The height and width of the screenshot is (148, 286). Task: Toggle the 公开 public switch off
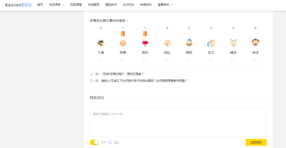(x=94, y=142)
